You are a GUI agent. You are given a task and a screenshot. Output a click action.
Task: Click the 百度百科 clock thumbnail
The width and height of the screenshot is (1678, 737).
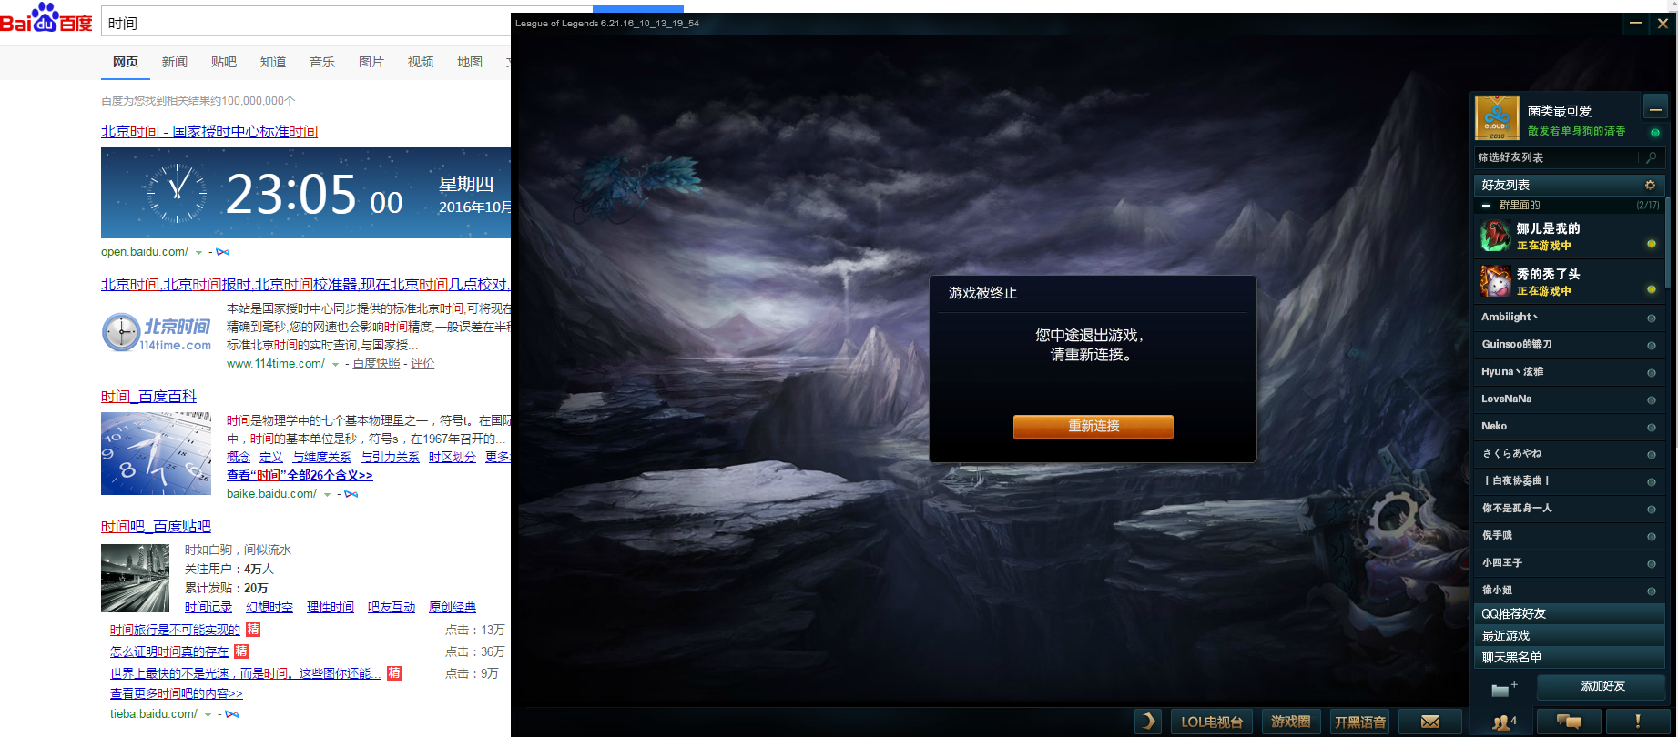(156, 453)
